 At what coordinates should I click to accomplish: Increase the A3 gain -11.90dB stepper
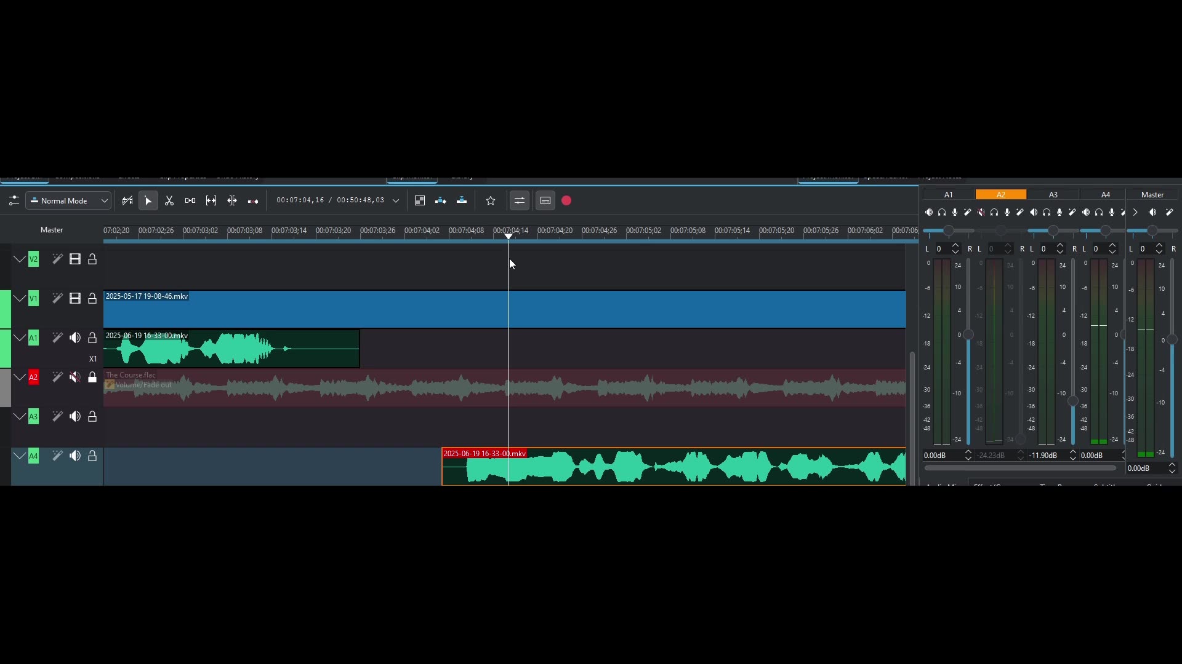pyautogui.click(x=1073, y=453)
